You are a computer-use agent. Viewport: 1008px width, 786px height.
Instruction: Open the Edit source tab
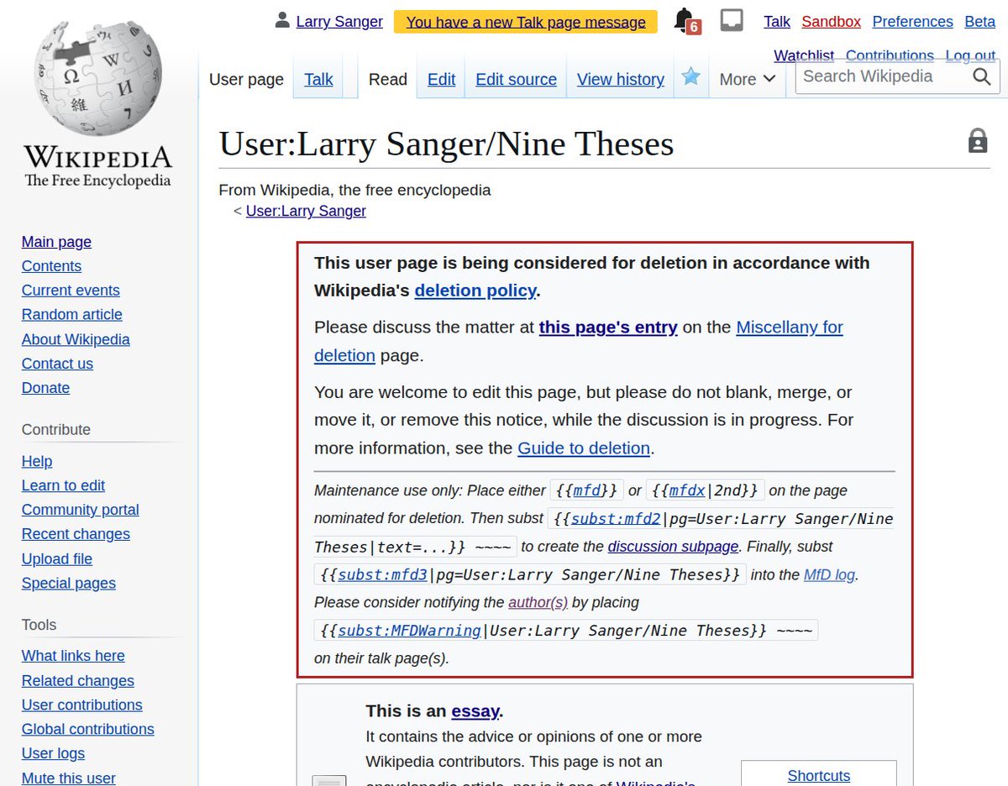(516, 79)
